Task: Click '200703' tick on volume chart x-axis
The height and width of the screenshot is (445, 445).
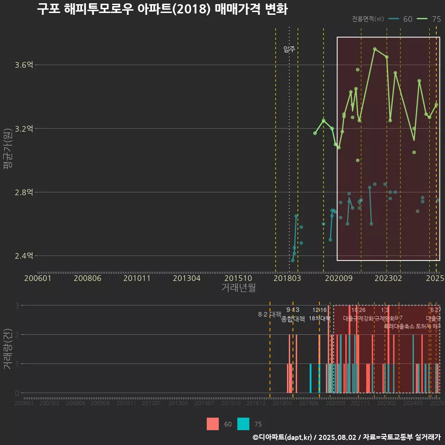Action: click(x=49, y=403)
